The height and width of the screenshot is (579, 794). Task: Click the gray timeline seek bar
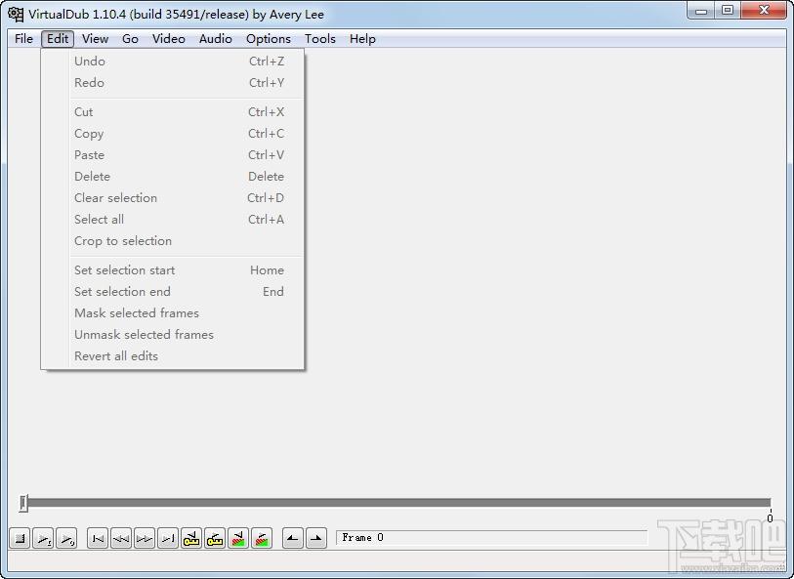[x=399, y=503]
